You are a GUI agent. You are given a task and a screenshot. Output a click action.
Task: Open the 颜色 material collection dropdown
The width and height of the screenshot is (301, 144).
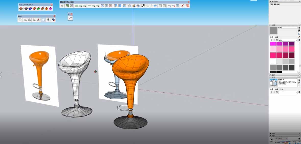click(x=287, y=40)
